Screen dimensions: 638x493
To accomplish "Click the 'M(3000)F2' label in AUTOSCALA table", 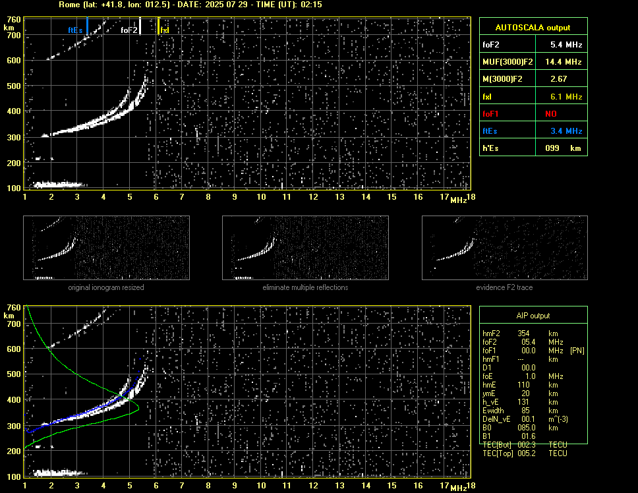I will coord(502,79).
